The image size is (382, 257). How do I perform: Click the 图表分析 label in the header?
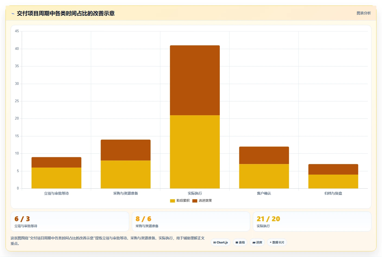coord(364,13)
